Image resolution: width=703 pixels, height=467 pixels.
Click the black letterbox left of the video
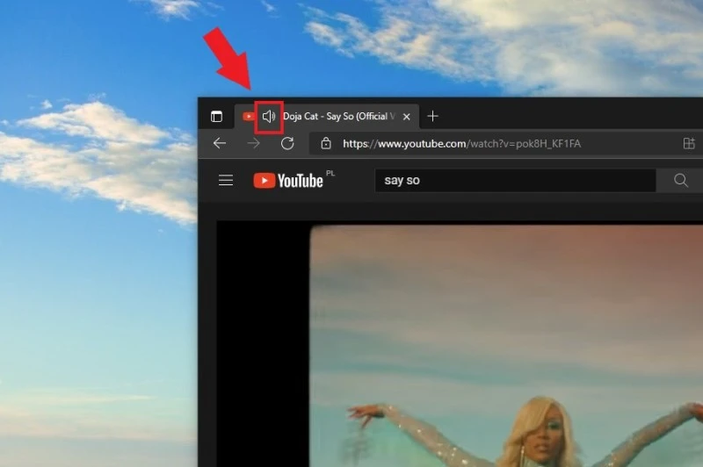click(264, 342)
